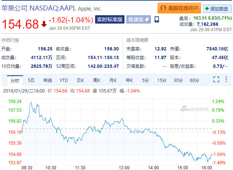Select the 5分 interval tab
Image resolution: width=233 pixels, height=170 pixels.
(145, 80)
